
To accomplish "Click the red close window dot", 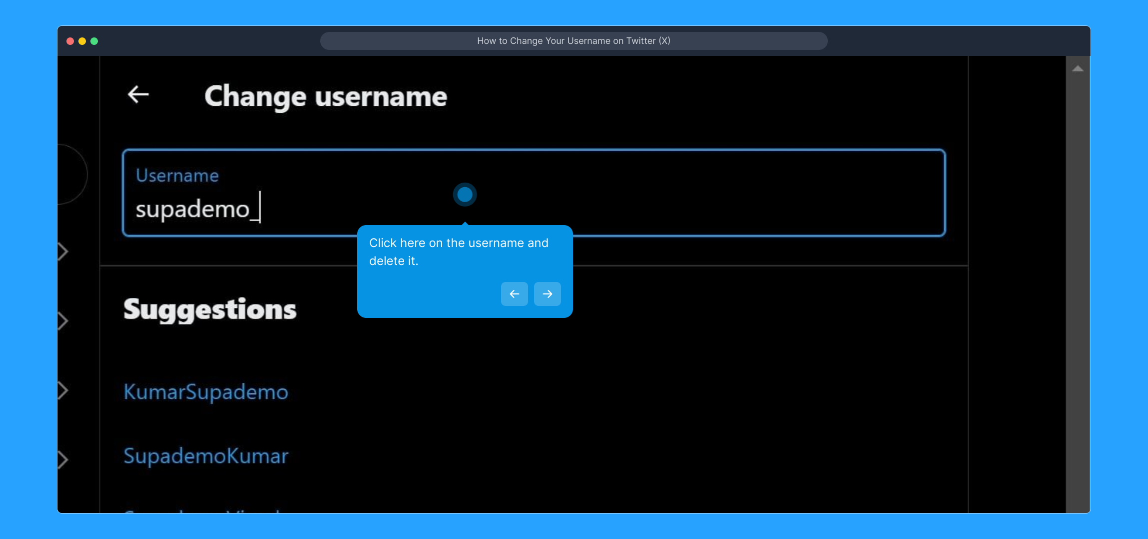I will click(x=70, y=41).
